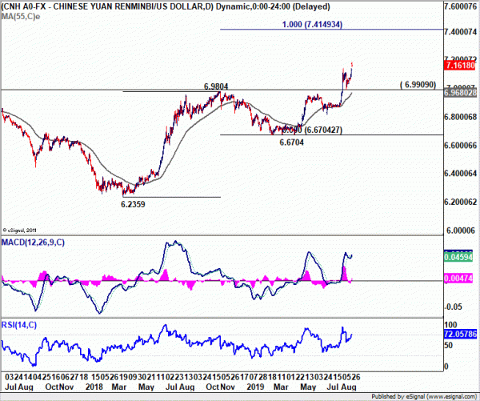Click the 2019 label on the time axis

coord(255,387)
